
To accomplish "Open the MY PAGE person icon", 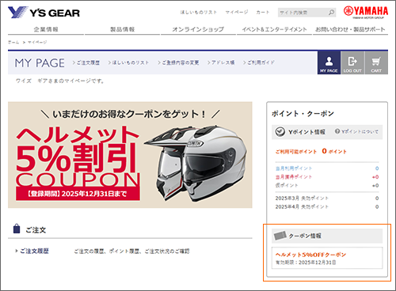I will pyautogui.click(x=329, y=62).
